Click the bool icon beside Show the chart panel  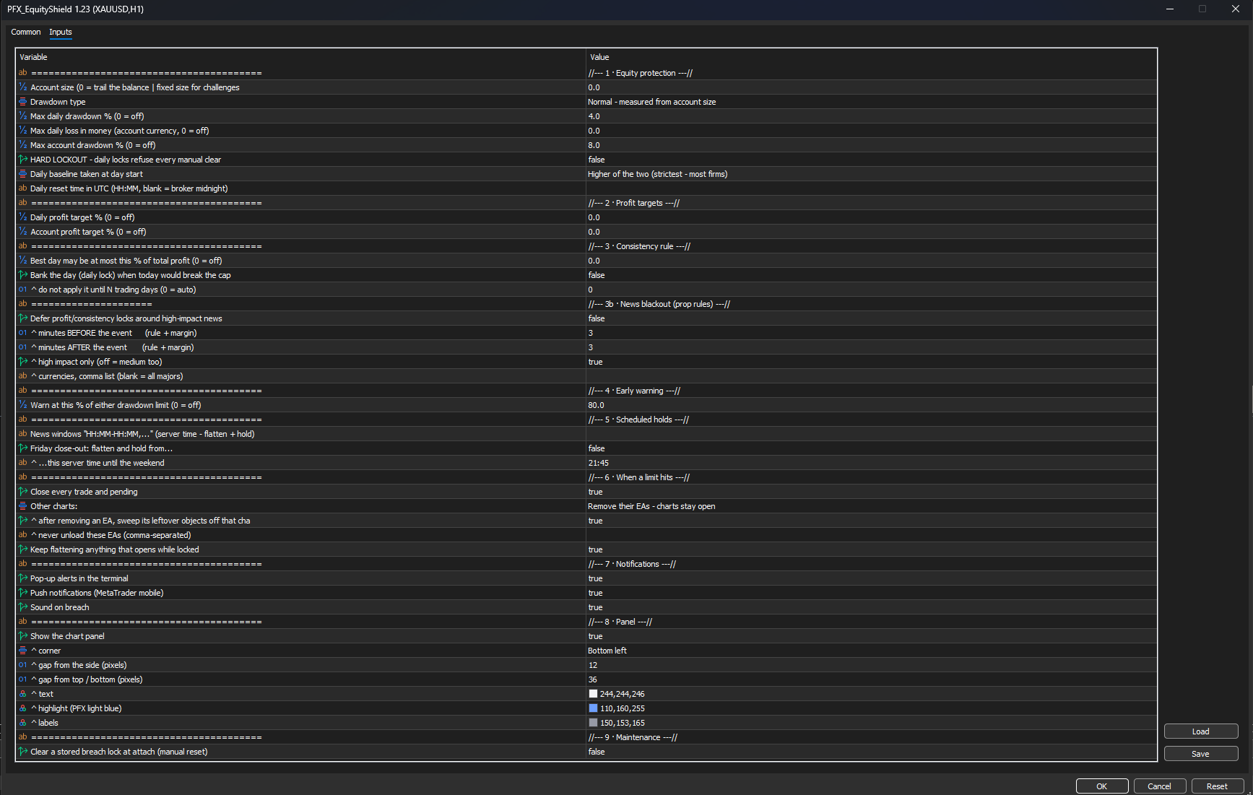[x=23, y=636]
